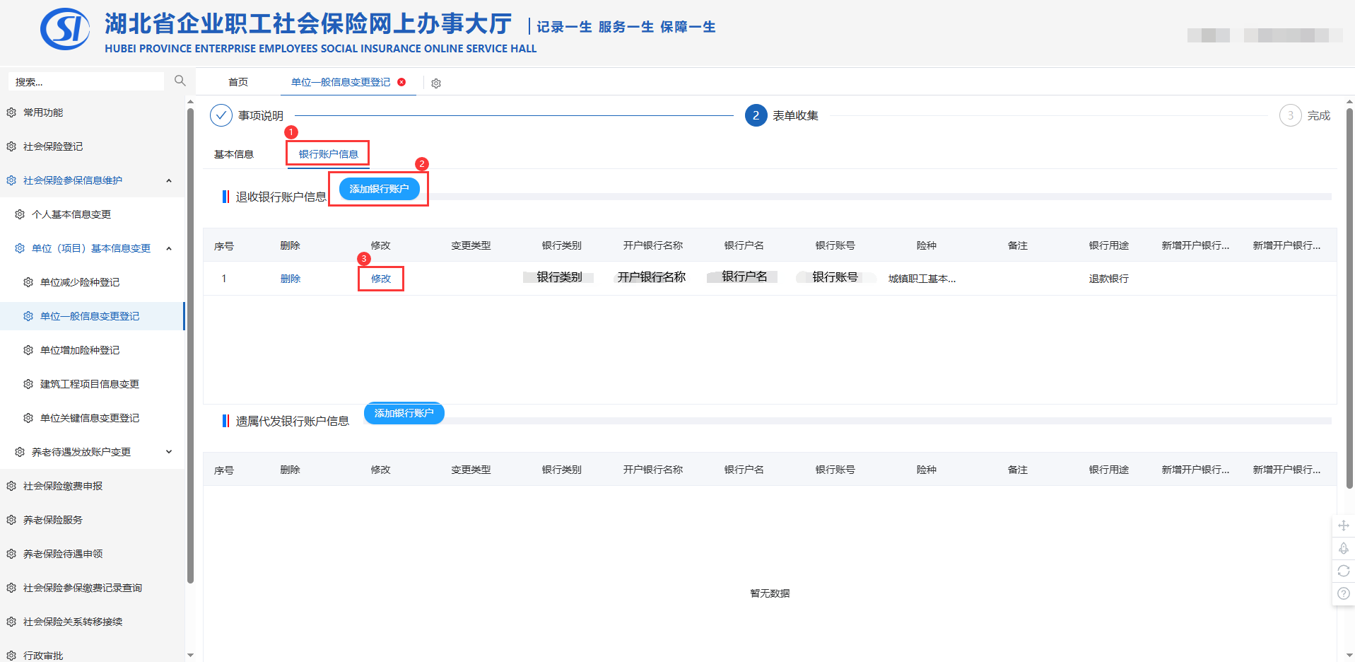Click the 删除 link in row 1

[291, 279]
